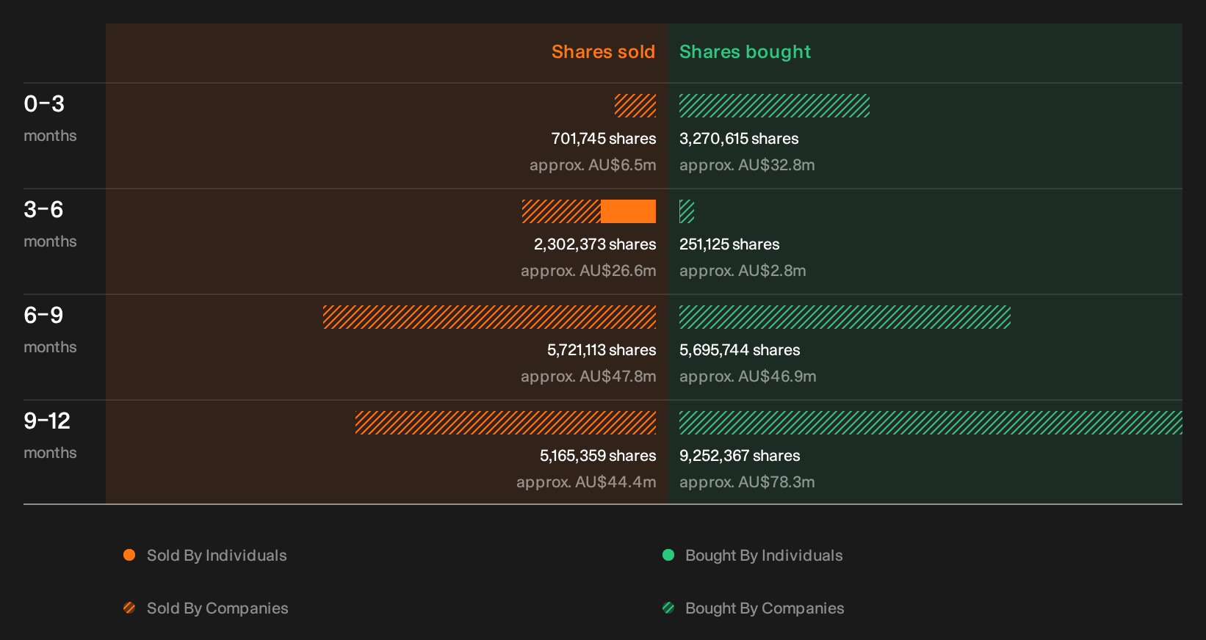Click the 3-6 months bought bar

[x=687, y=211]
